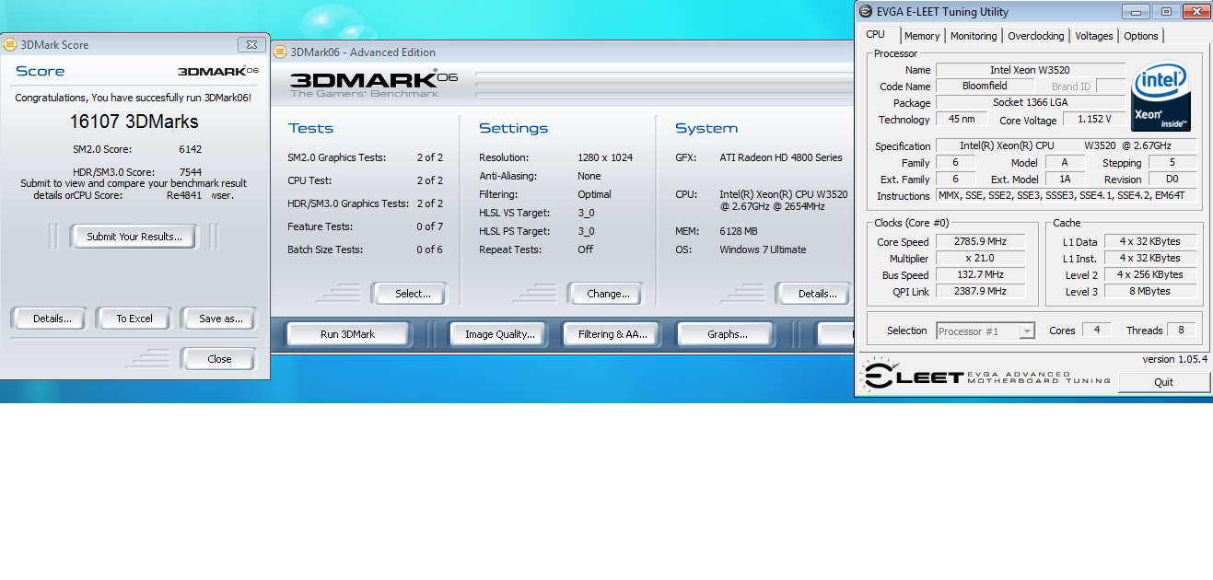
Task: Click Run 3DMark button
Action: 347,334
